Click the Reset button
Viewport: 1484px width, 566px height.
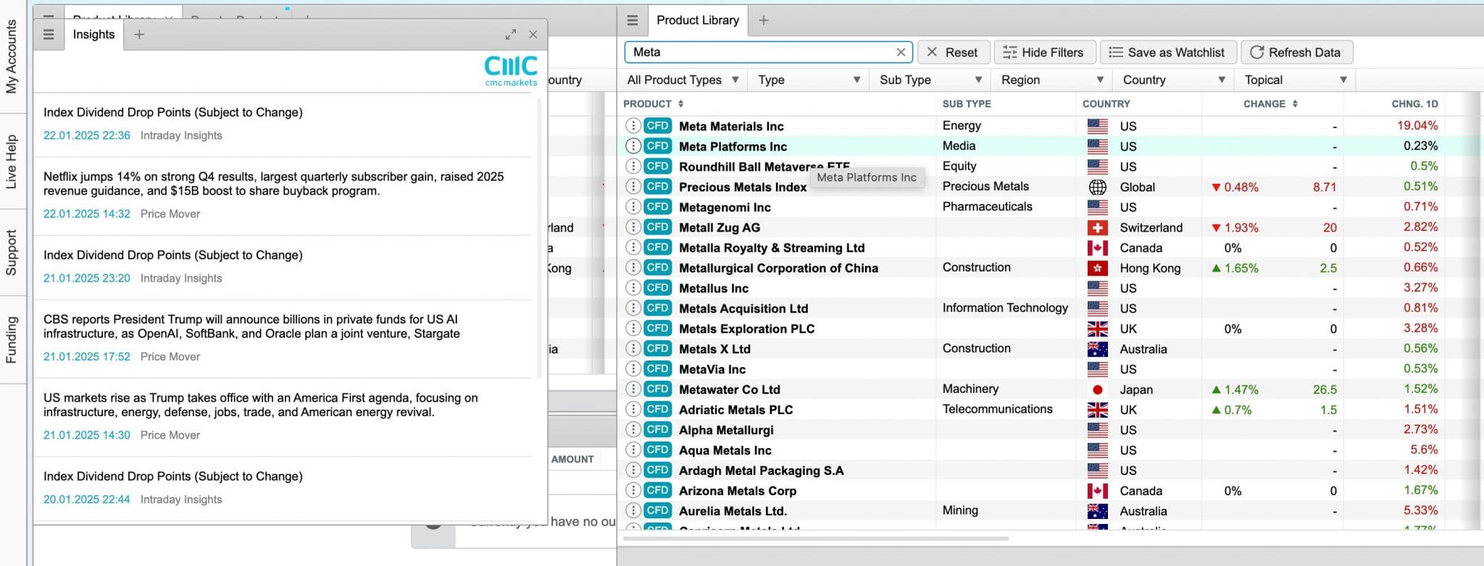[x=952, y=52]
